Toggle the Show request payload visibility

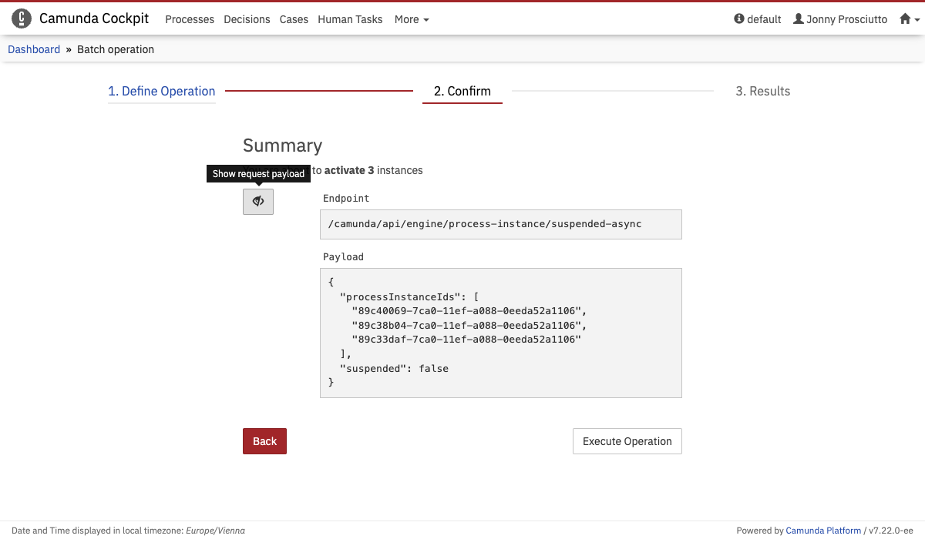[257, 201]
